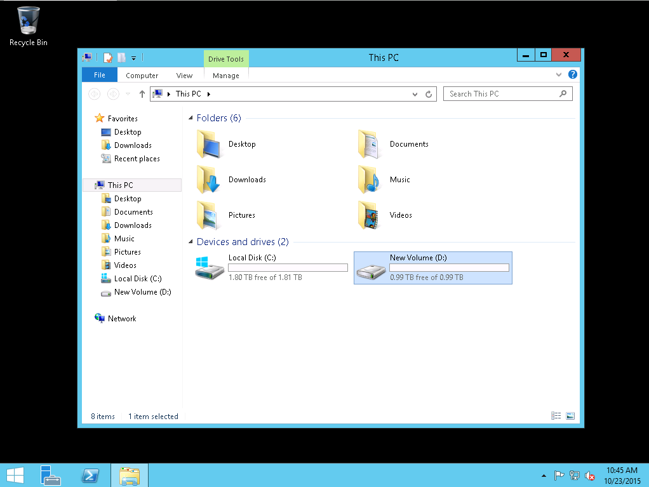Image resolution: width=649 pixels, height=487 pixels.
Task: Open Customize Quick Access Toolbar dropdown
Action: click(x=134, y=58)
